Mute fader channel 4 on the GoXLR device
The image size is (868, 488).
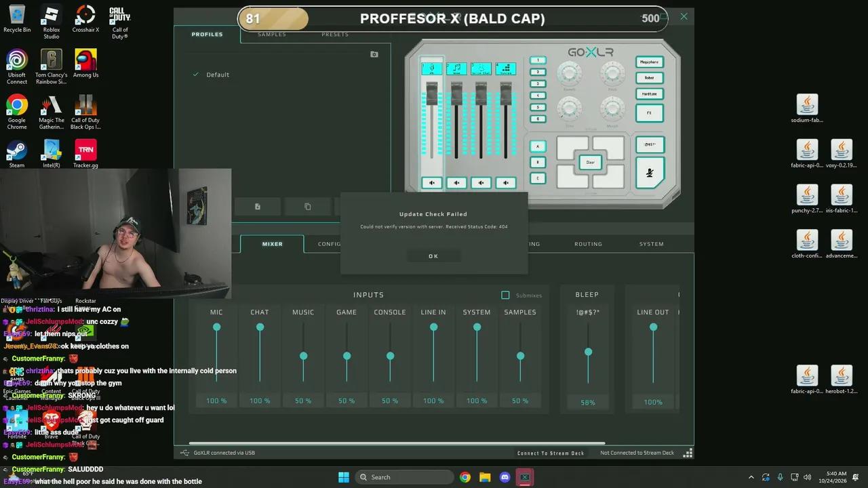coord(505,182)
